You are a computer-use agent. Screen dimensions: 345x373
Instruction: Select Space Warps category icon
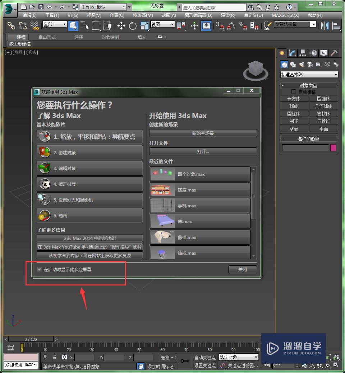pos(327,65)
